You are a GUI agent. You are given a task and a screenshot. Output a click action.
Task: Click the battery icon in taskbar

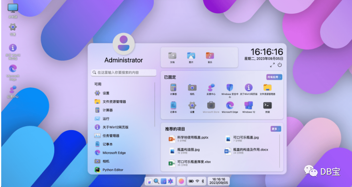191,181
